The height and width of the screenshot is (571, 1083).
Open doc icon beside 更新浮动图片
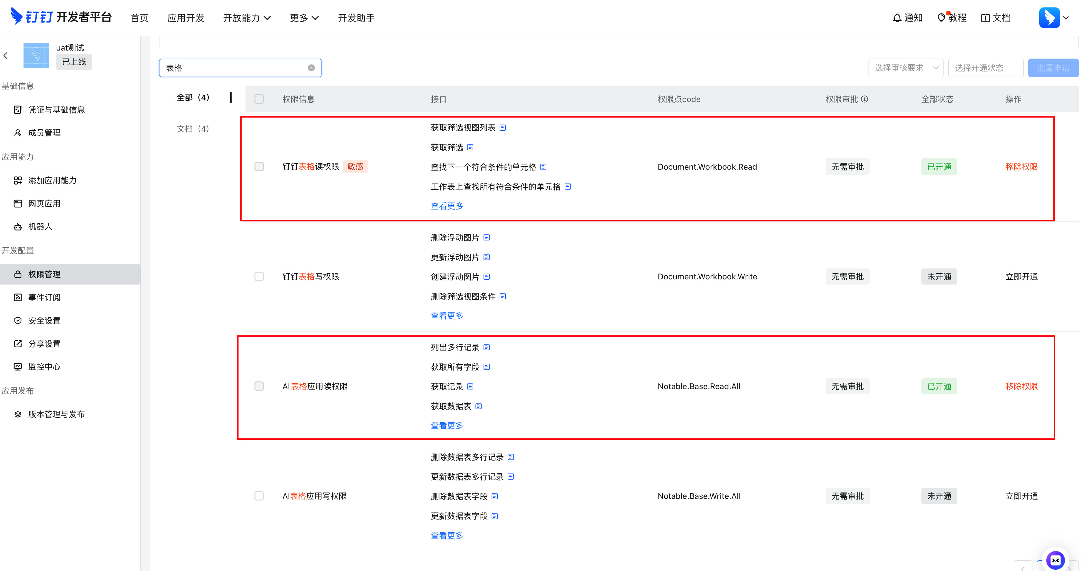(487, 257)
